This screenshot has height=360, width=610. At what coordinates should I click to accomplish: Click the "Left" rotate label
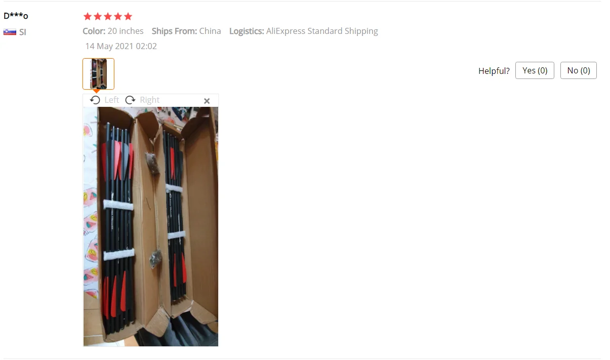(112, 100)
